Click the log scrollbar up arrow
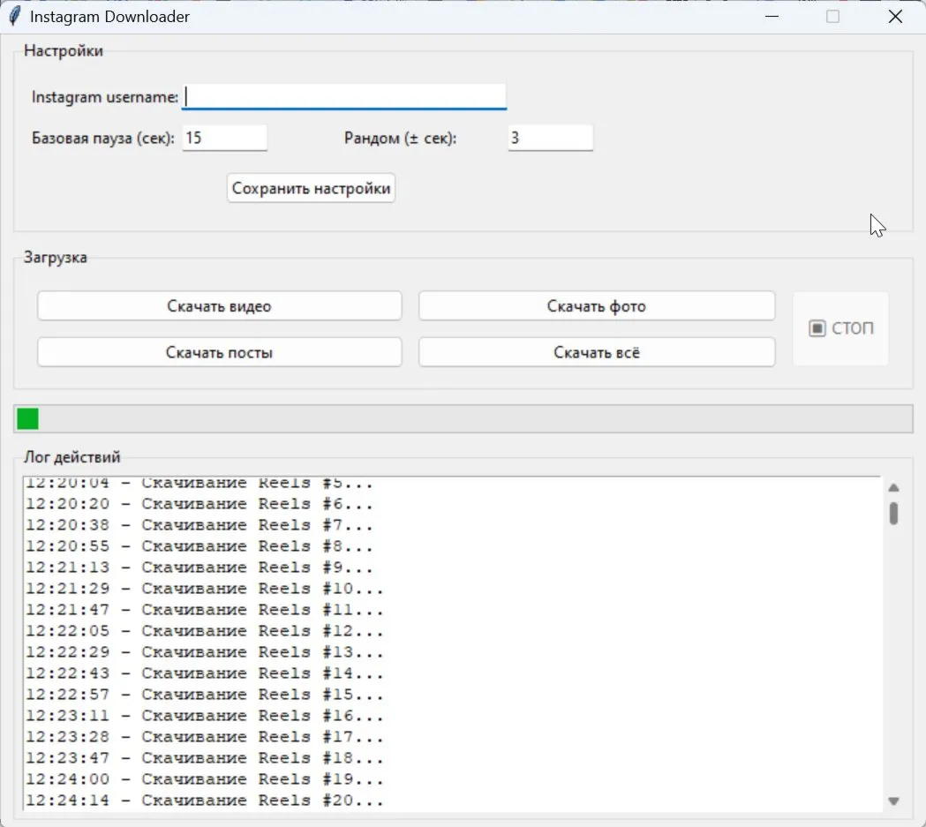 893,488
